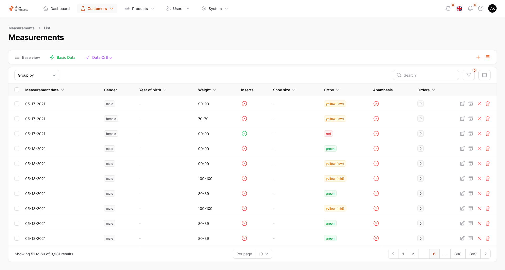This screenshot has height=270, width=505.
Task: Delete the last row with trash icon
Action: coord(487,238)
